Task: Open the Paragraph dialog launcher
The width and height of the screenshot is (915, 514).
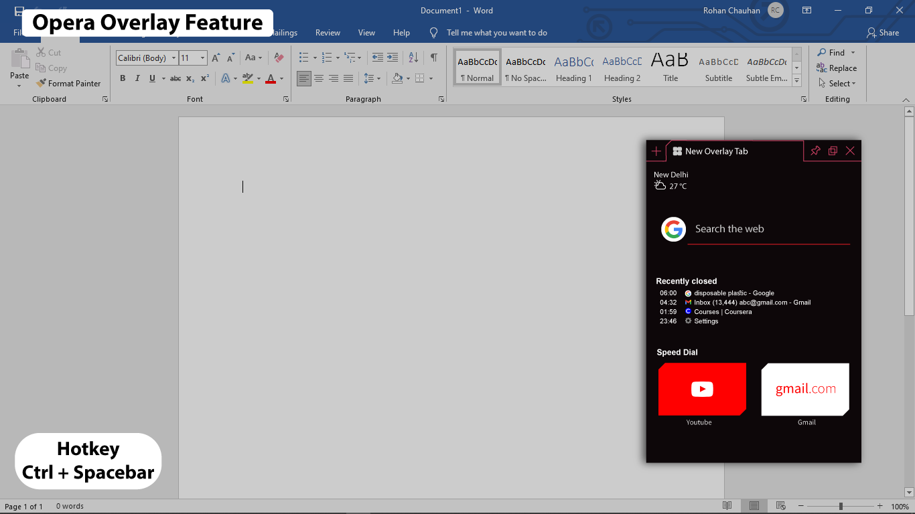Action: pos(441,99)
